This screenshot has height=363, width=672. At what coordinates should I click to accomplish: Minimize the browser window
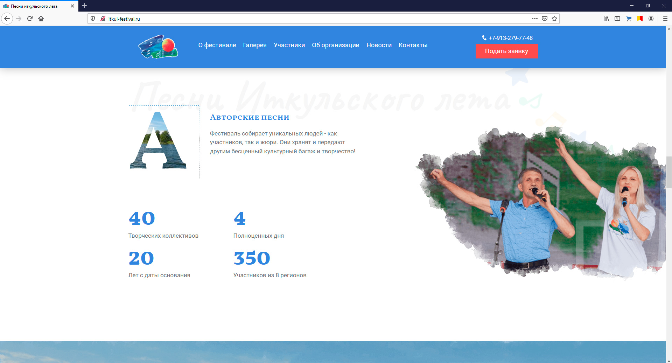pos(632,6)
